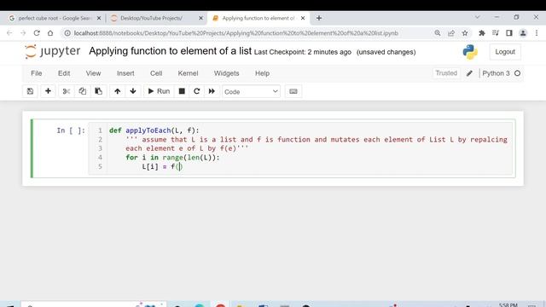Open the tab search chevron
Viewport: 546px width, 307px height.
(478, 17)
